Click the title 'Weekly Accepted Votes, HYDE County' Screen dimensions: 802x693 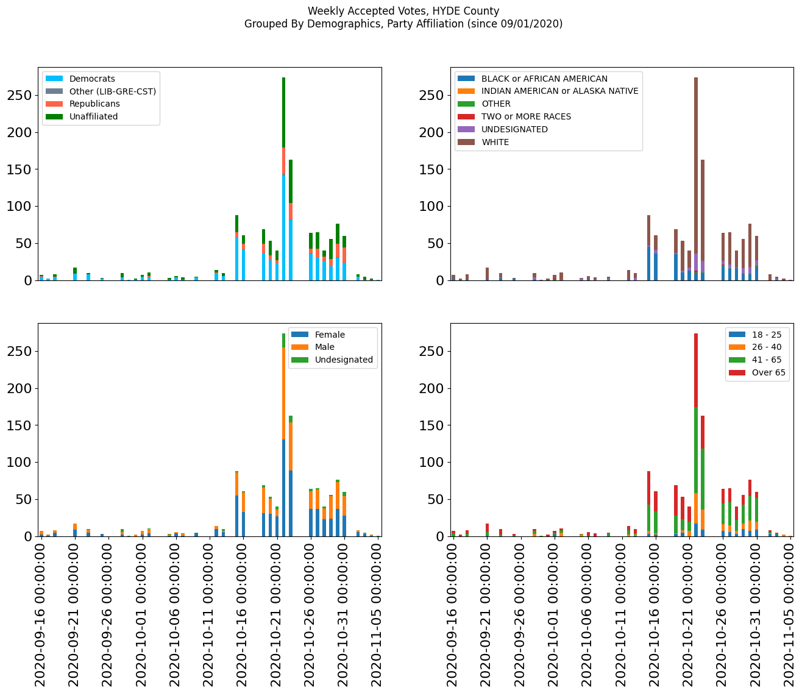(403, 11)
